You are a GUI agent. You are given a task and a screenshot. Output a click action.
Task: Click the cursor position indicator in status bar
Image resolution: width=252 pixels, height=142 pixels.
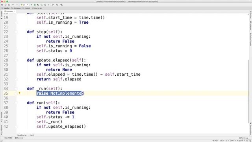tap(222, 141)
